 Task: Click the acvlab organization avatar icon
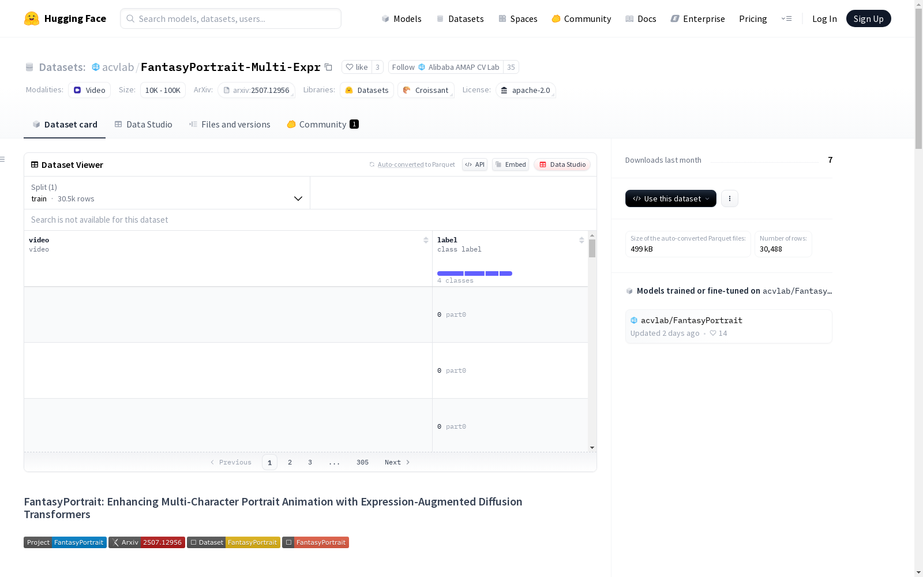coord(96,67)
